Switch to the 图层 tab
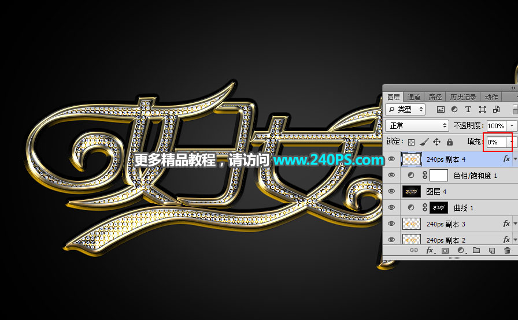The height and width of the screenshot is (320, 518). click(x=394, y=97)
